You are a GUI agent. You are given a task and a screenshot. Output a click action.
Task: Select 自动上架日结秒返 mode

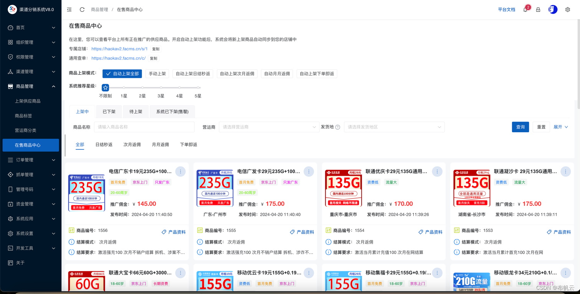[x=193, y=74]
